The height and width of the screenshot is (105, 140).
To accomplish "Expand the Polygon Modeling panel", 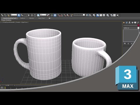I will 6,20.
